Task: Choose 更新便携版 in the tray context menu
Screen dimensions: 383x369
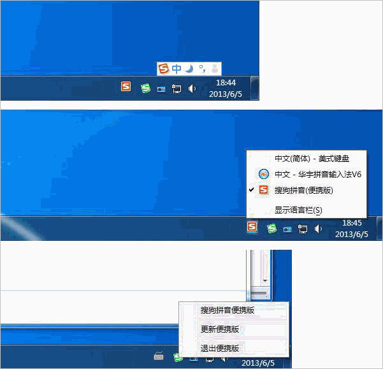Action: coord(234,329)
